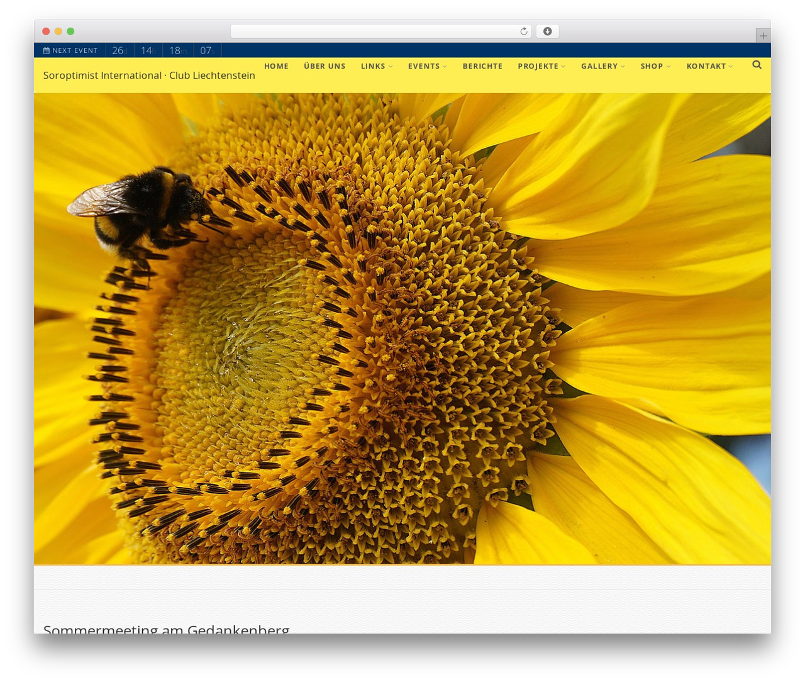Click the NEXT EVENT label
The image size is (805, 682).
75,50
